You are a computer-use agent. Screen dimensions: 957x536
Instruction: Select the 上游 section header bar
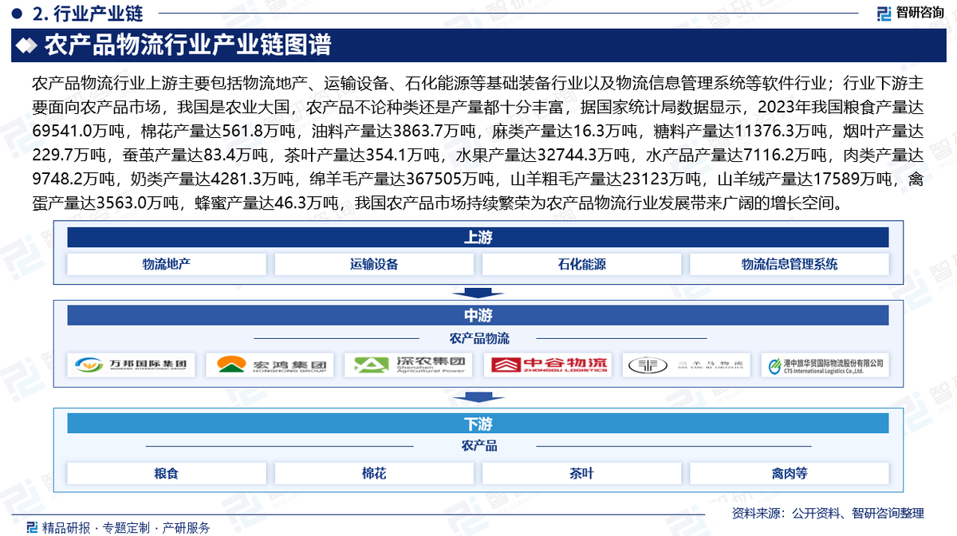tap(478, 238)
